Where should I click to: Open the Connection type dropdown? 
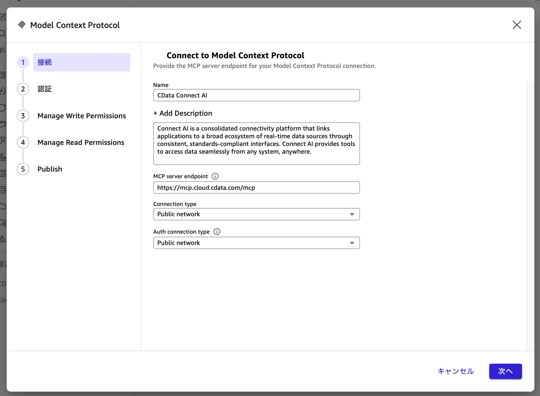pyautogui.click(x=256, y=214)
